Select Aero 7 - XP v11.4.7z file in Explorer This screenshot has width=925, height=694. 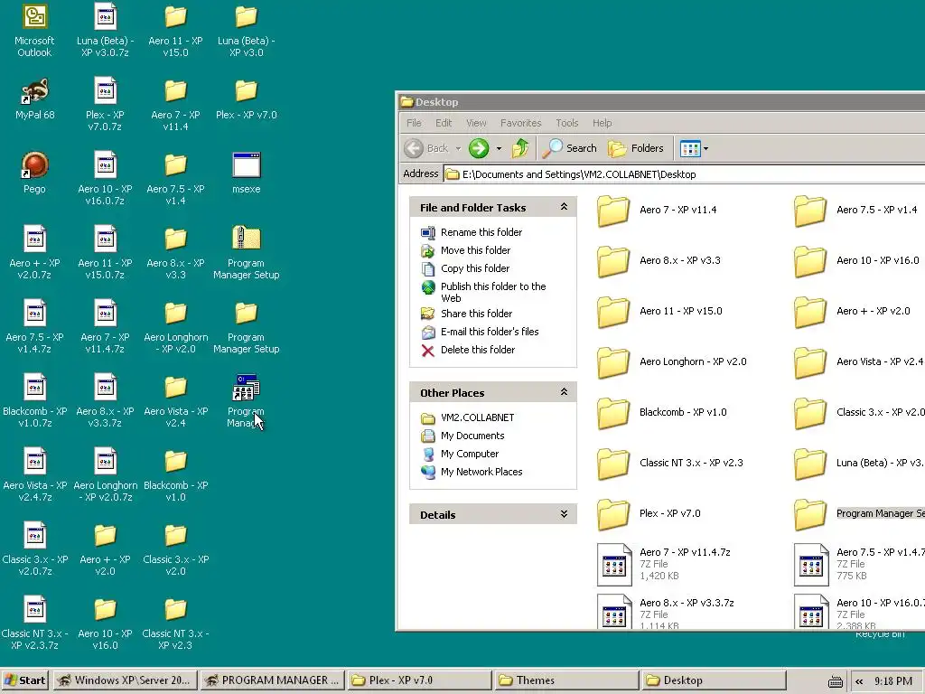pyautogui.click(x=664, y=564)
